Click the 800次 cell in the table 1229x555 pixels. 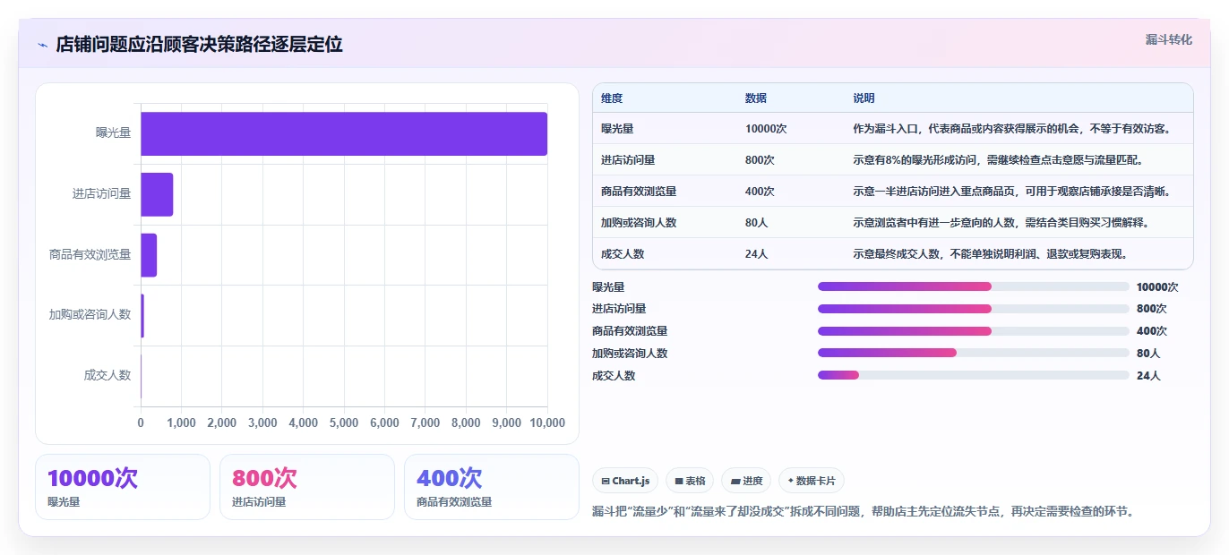click(x=760, y=160)
